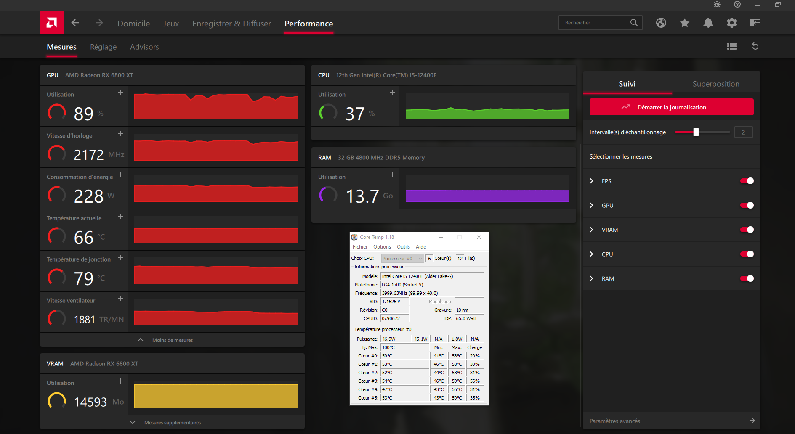The width and height of the screenshot is (795, 434).
Task: Click the RAM Utilisation purple graph
Action: 487,188
